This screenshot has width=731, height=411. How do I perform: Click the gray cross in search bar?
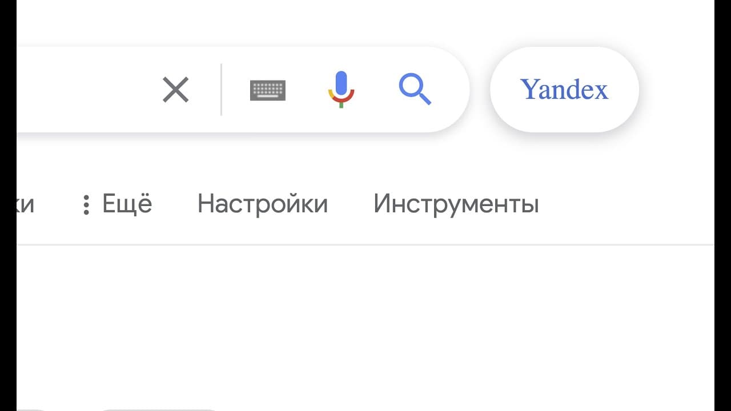point(175,90)
